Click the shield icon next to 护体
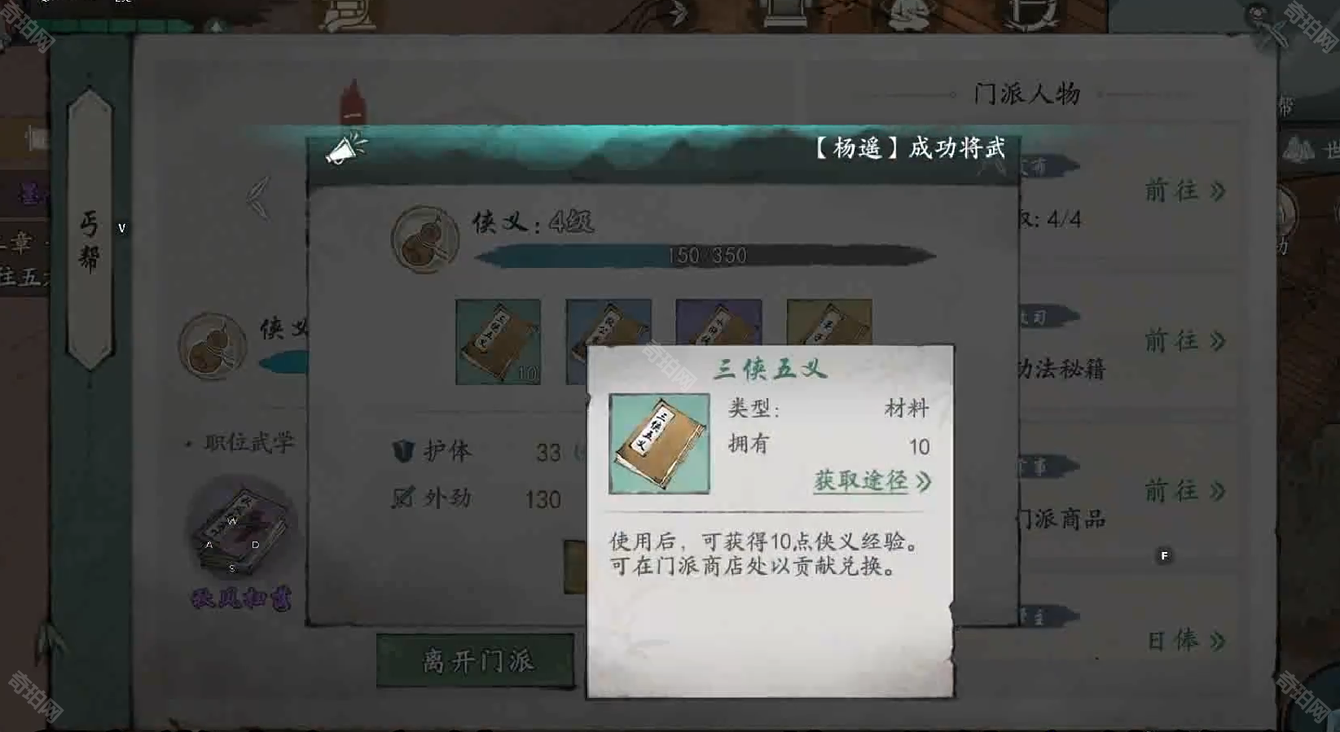1340x732 pixels. 403,450
